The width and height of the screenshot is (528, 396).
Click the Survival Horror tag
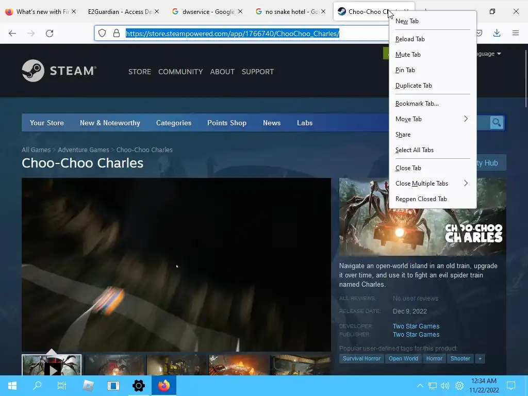361,359
